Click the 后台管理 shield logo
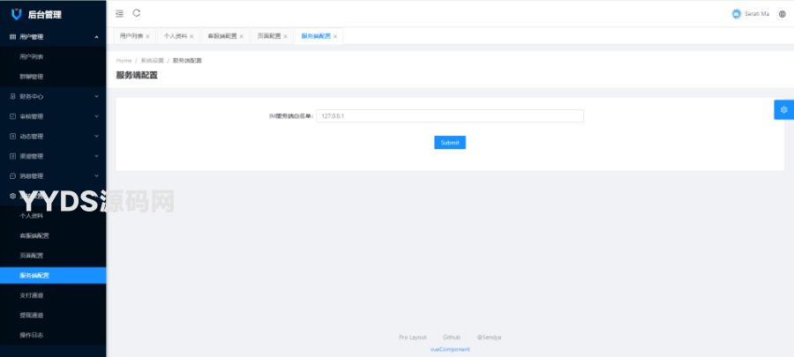The image size is (794, 357). [x=16, y=14]
